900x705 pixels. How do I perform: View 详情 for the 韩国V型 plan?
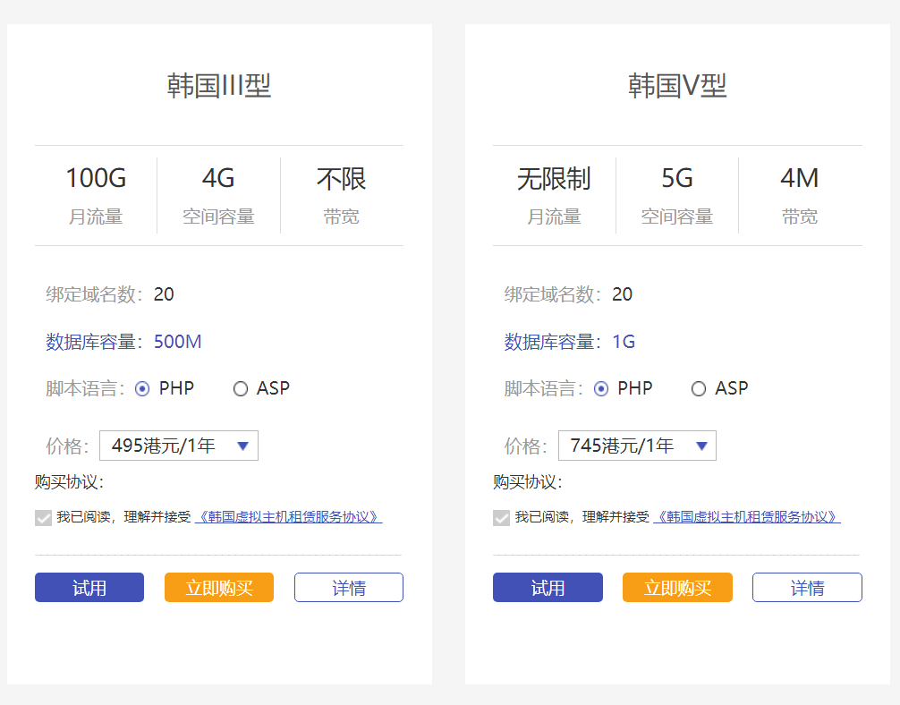807,588
